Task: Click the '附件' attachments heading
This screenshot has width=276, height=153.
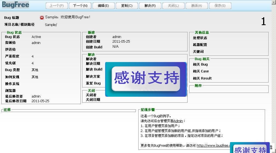Action: coord(198,86)
